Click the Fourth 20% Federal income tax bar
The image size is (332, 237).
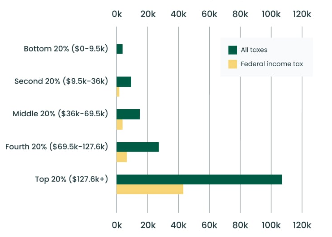[121, 157]
